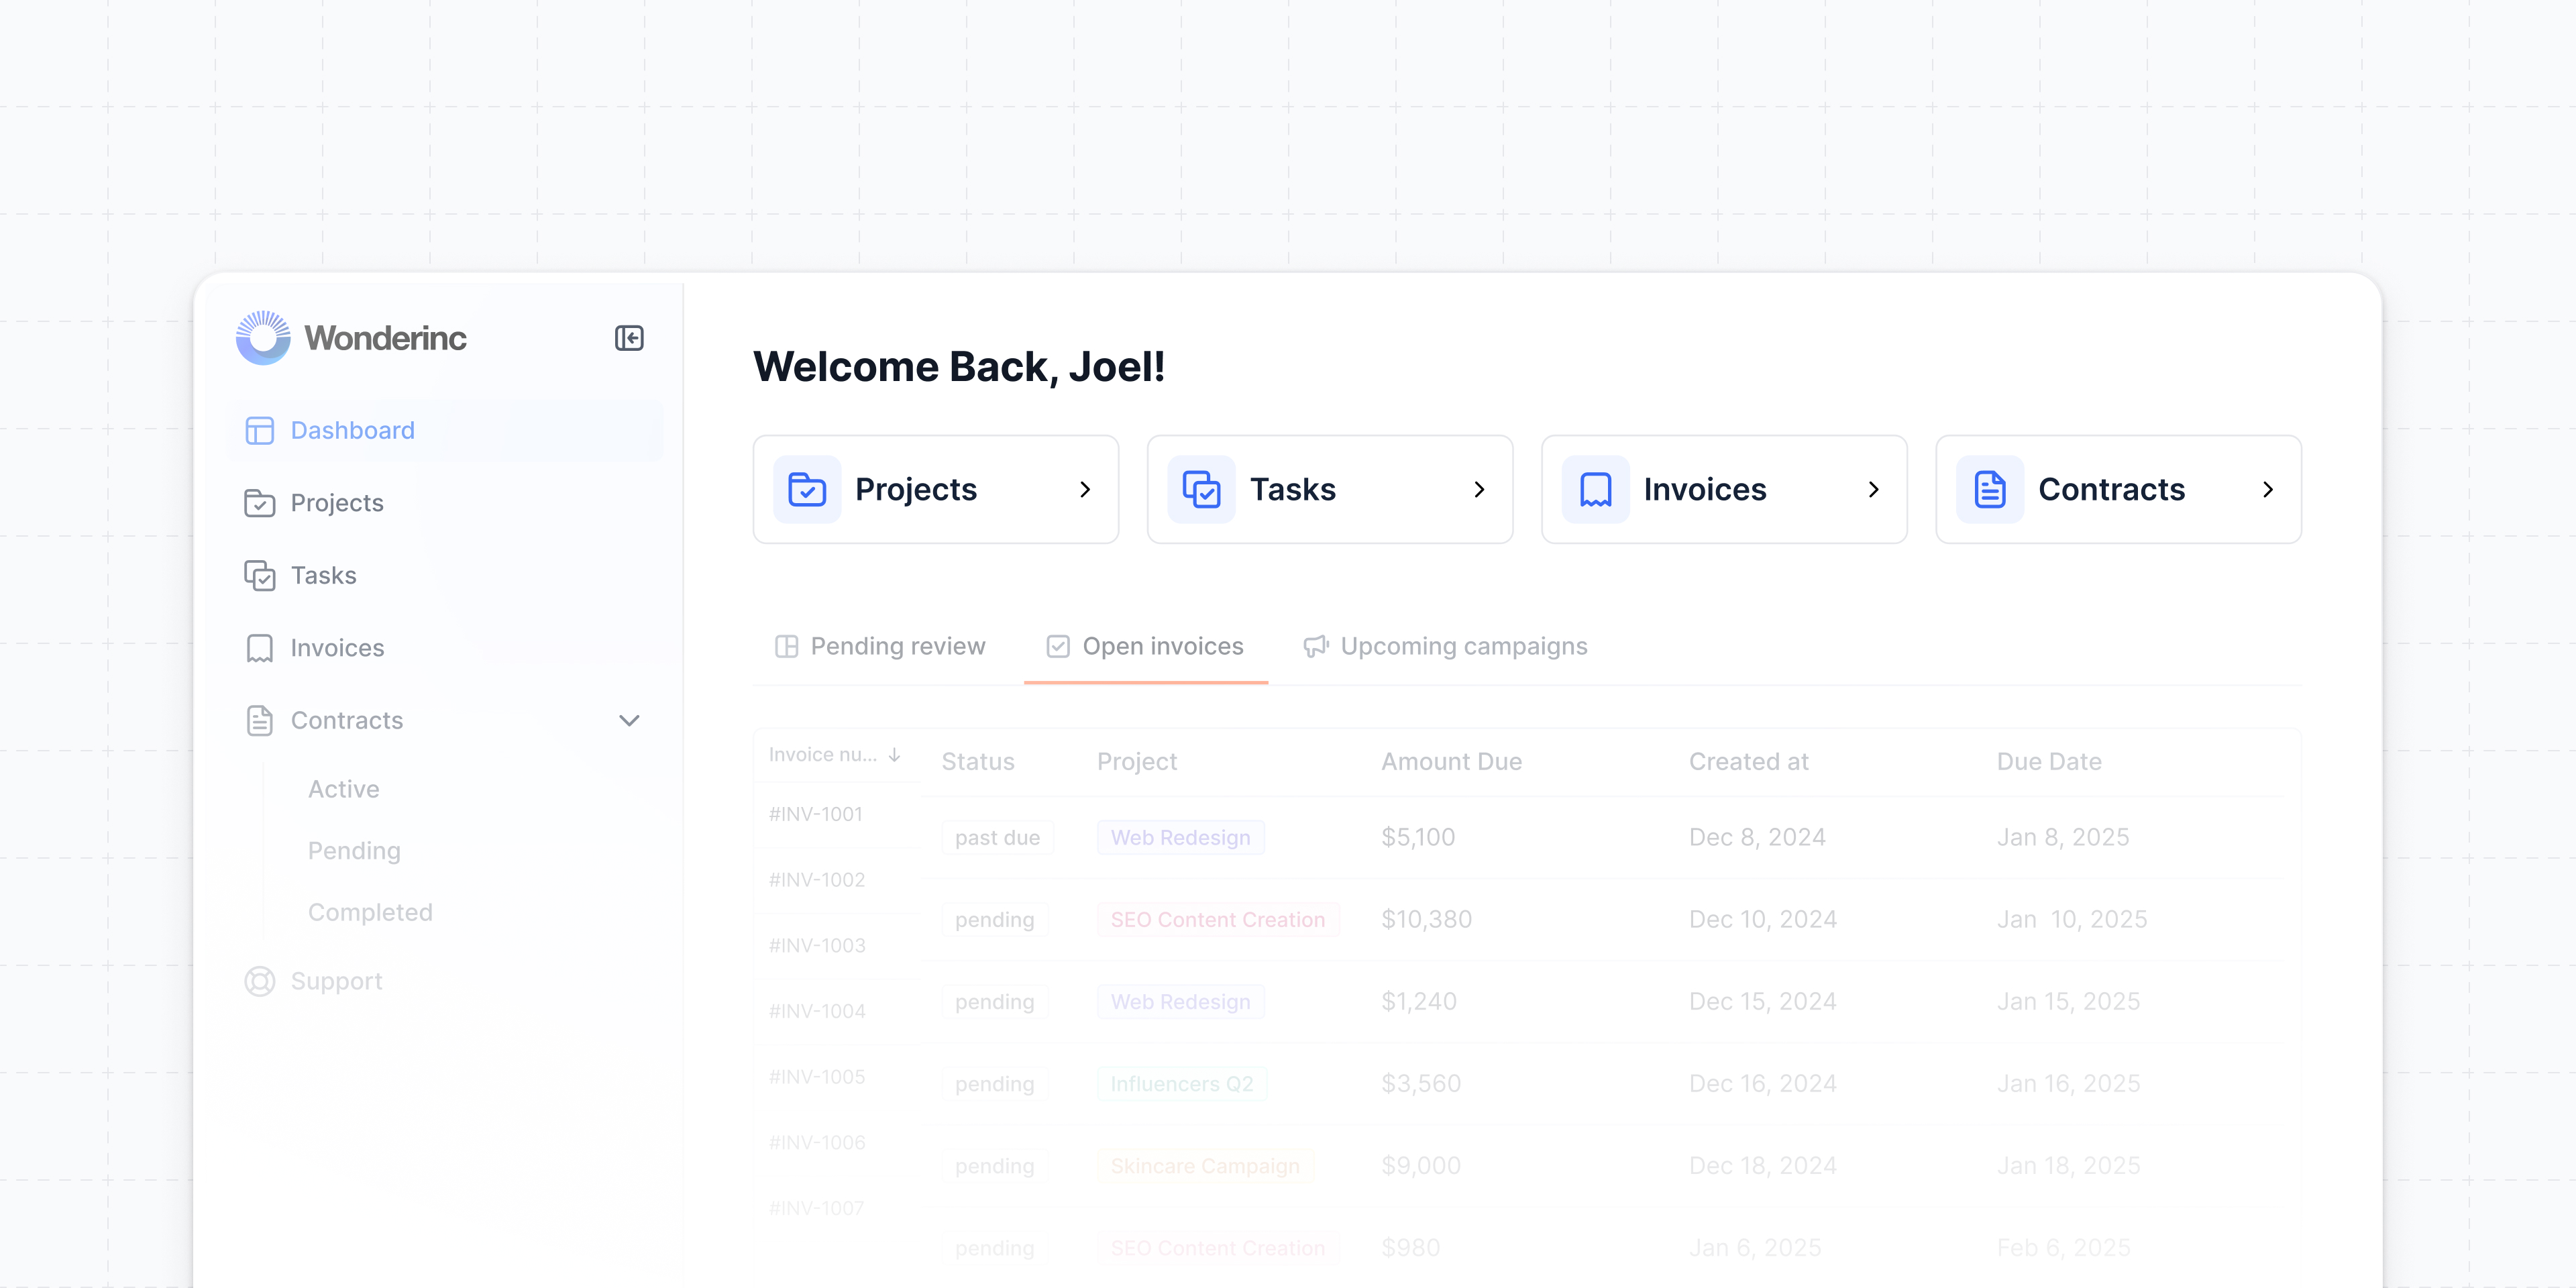Open Tasks in sidebar navigation
This screenshot has width=2576, height=1288.
(x=446, y=576)
